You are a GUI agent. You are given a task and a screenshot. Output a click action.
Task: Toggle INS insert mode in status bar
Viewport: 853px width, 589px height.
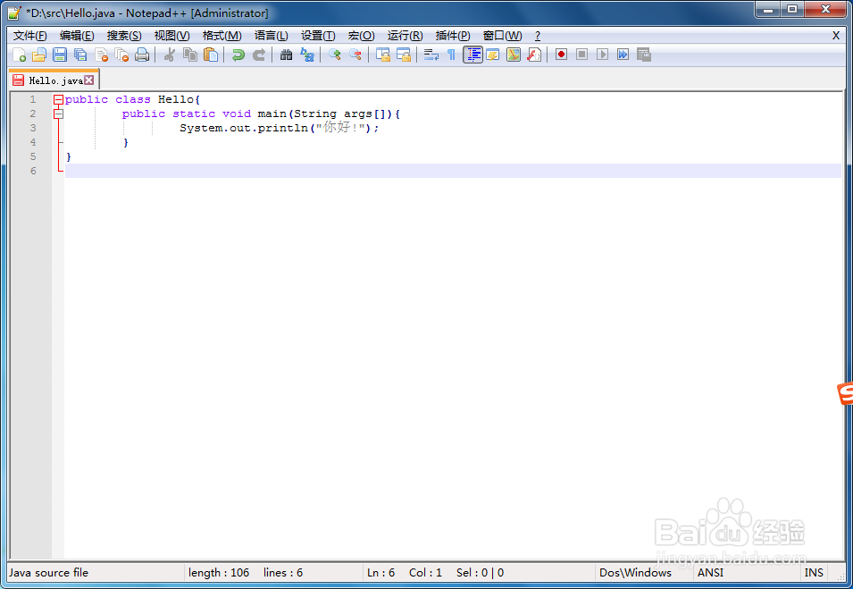click(814, 573)
